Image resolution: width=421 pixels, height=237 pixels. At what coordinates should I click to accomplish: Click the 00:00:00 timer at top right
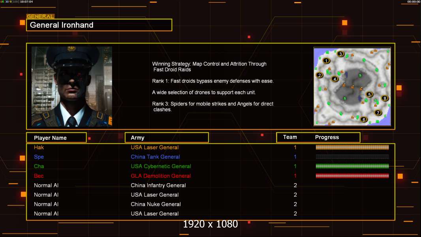click(x=414, y=2)
